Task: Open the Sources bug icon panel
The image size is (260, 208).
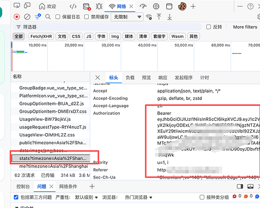Action: (x=99, y=7)
